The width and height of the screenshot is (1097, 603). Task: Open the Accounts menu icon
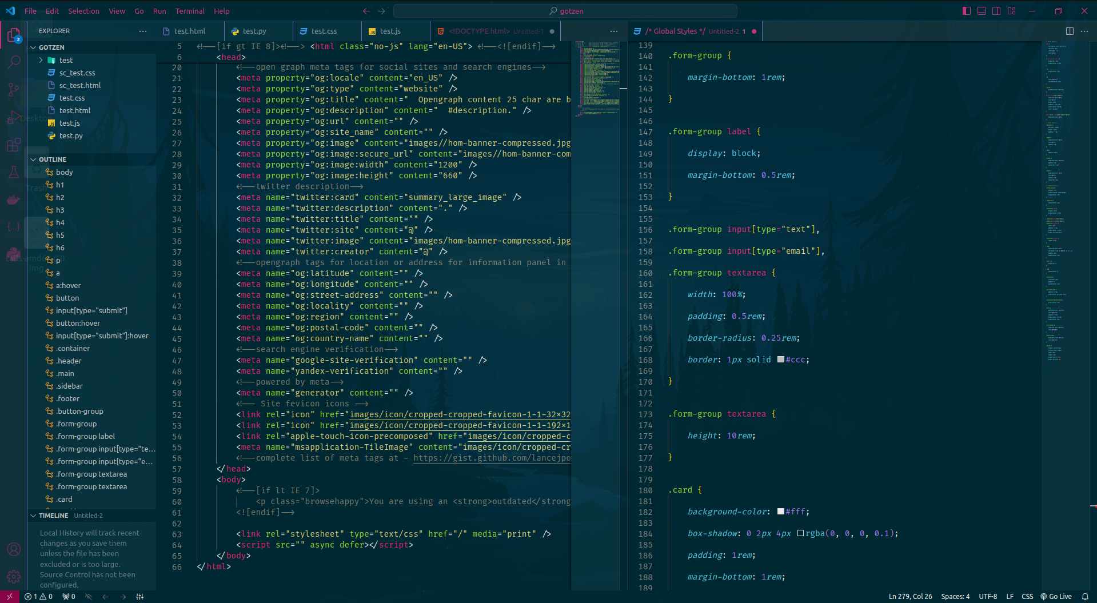pyautogui.click(x=14, y=549)
